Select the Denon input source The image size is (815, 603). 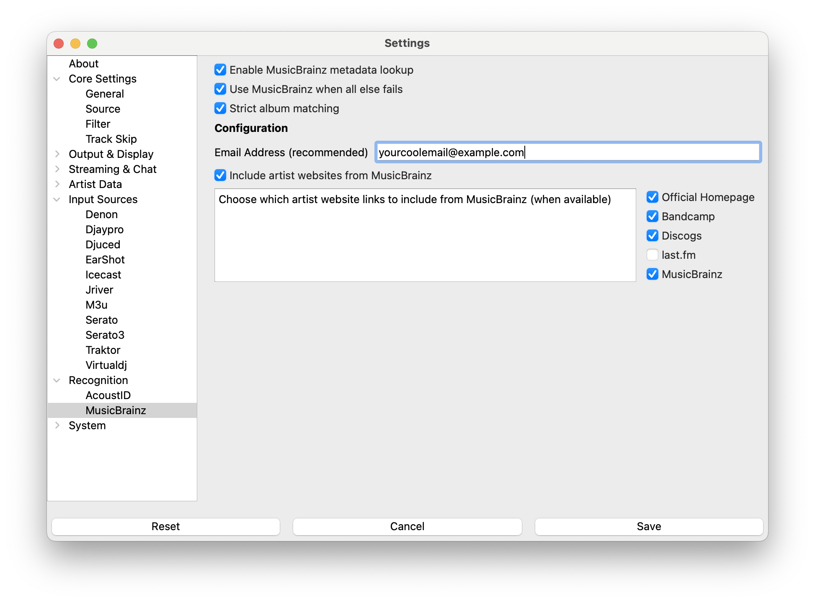coord(102,214)
